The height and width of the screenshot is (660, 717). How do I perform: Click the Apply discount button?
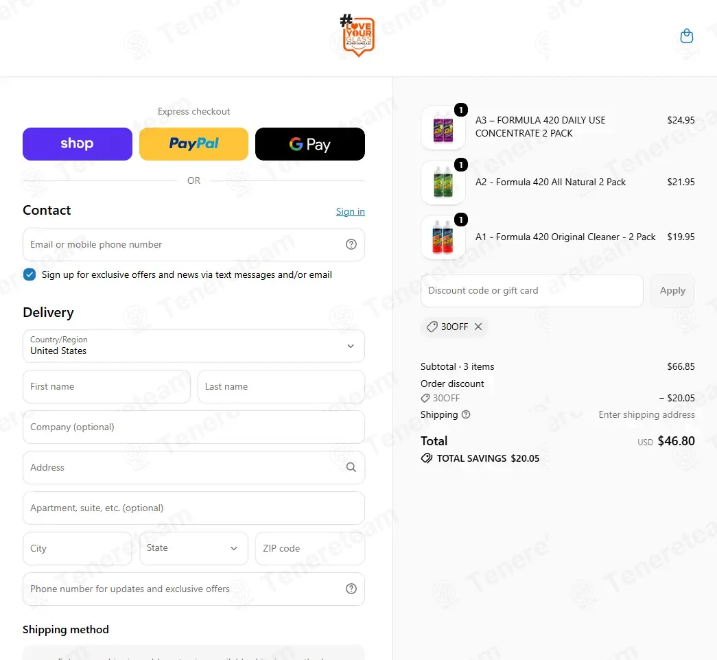[x=672, y=290]
